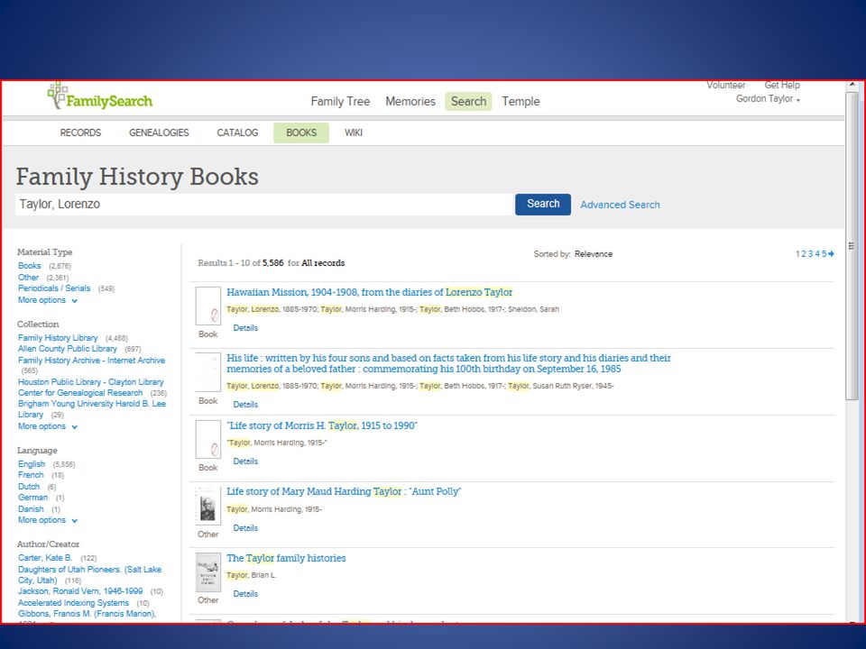Open Life story of Morris H. Taylor title

[322, 426]
